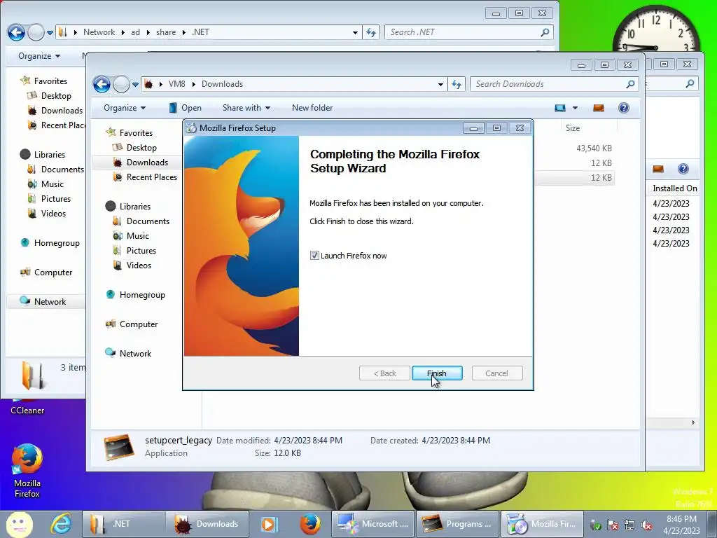The height and width of the screenshot is (538, 717).
Task: Click the Change your view icon in Downloads
Action: pyautogui.click(x=560, y=108)
